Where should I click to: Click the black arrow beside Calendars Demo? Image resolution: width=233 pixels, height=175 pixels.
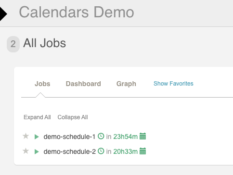tap(3, 14)
